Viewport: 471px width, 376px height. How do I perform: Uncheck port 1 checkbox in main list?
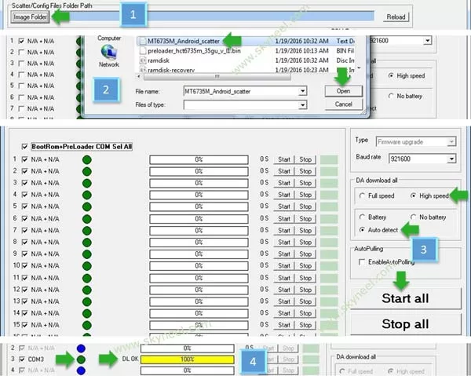(x=24, y=159)
